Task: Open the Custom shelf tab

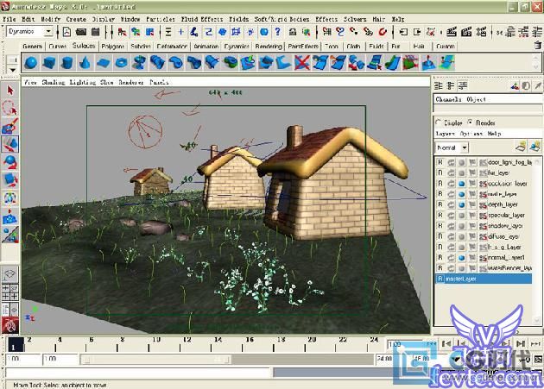Action: (x=445, y=46)
